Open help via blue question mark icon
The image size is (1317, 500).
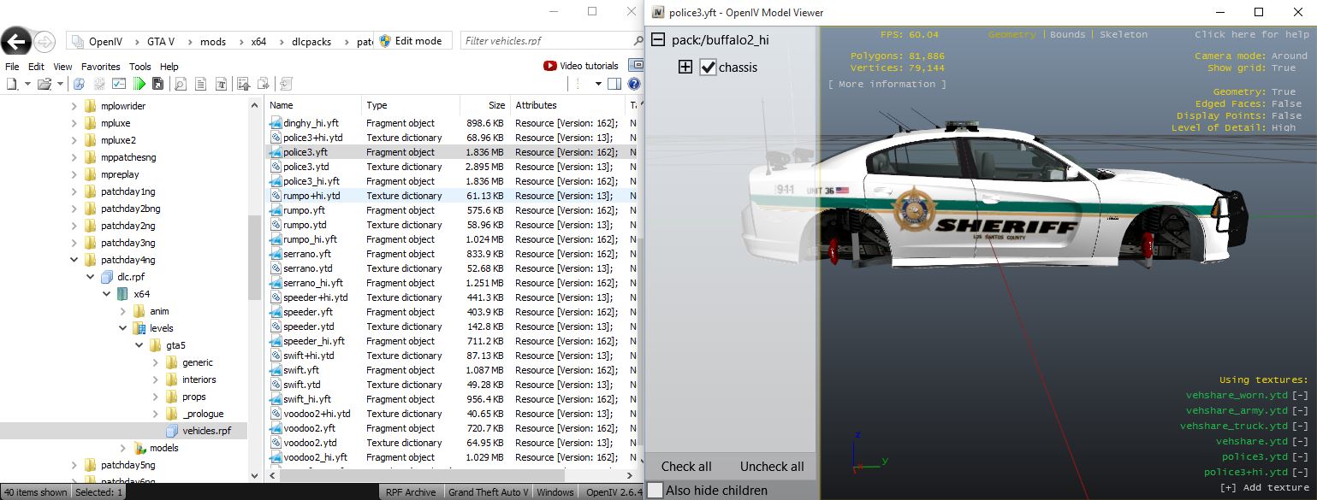point(634,84)
